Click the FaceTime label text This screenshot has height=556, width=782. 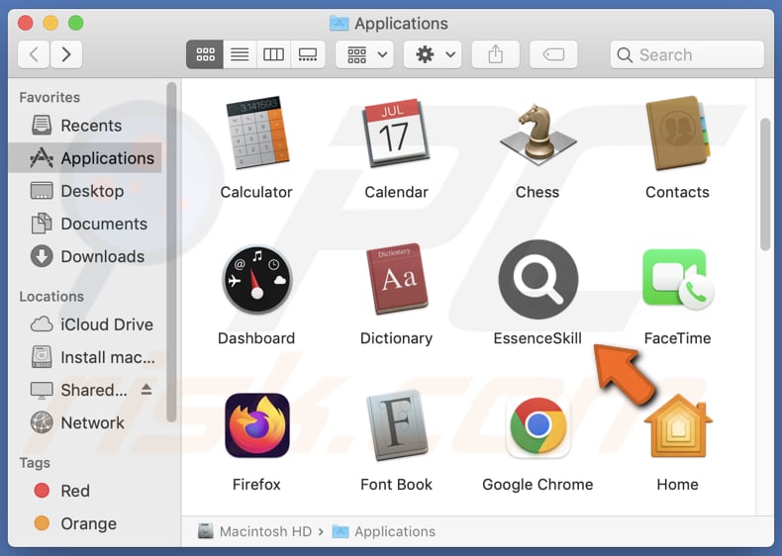pos(677,338)
